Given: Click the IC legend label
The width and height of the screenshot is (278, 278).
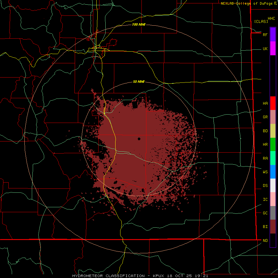Looking at the screenshot, I should [265, 200].
